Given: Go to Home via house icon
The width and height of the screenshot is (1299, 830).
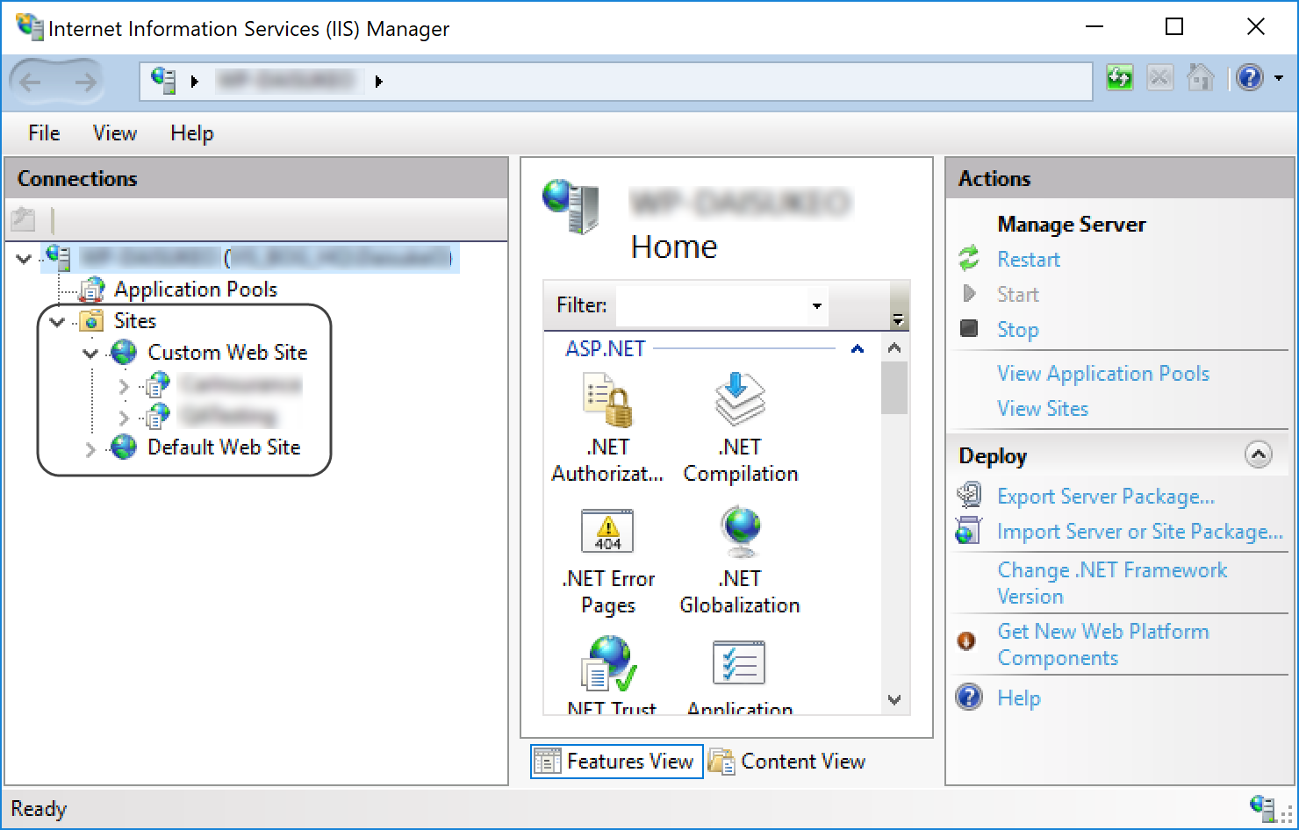Looking at the screenshot, I should tap(1200, 78).
